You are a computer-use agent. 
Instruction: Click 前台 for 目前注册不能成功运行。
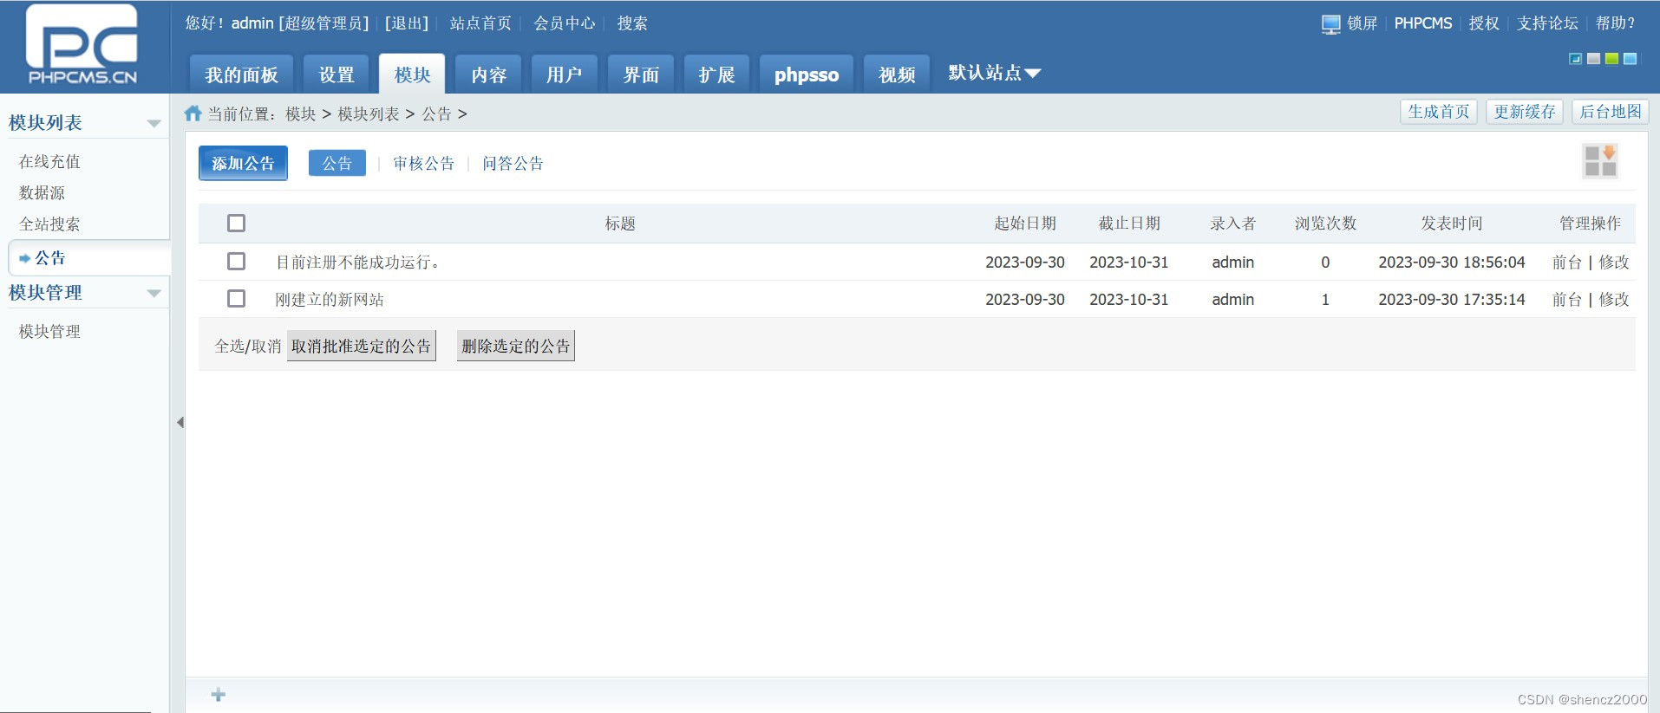(x=1567, y=262)
